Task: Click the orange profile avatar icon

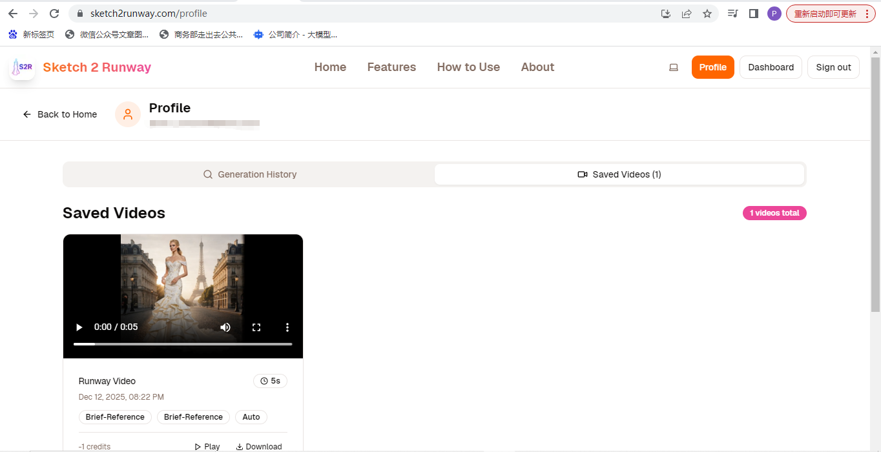Action: coord(127,114)
